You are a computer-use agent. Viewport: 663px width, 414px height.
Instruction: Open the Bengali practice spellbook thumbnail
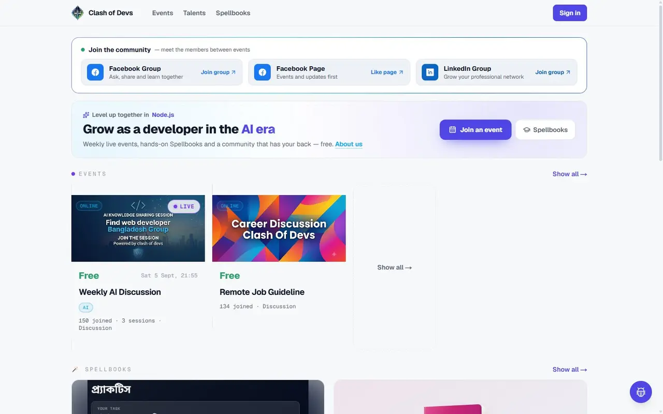coord(198,397)
